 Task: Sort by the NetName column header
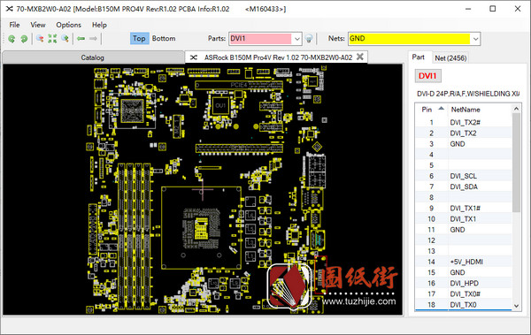click(480, 110)
